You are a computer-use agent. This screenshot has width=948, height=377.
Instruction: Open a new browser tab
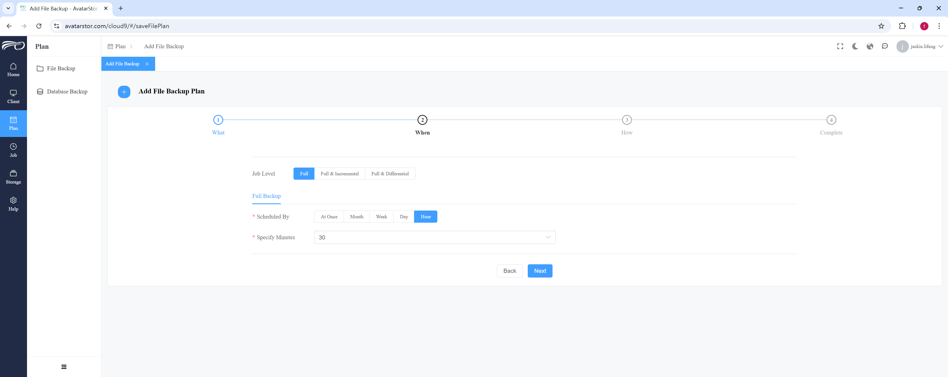point(121,8)
